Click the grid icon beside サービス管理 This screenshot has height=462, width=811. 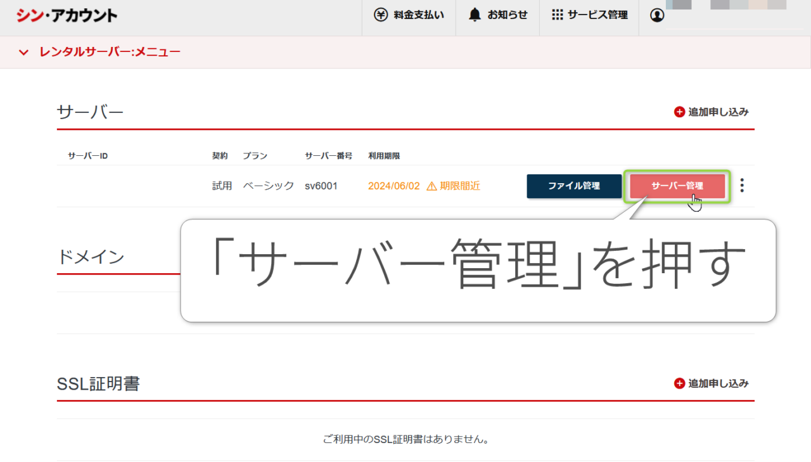[558, 15]
